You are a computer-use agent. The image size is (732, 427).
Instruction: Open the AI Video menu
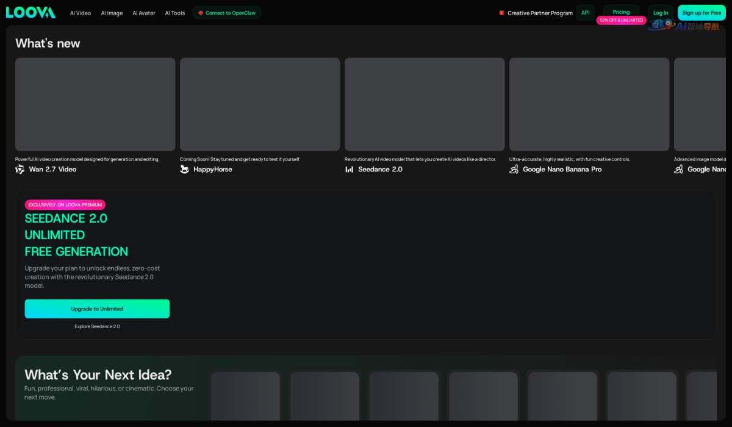pos(81,13)
